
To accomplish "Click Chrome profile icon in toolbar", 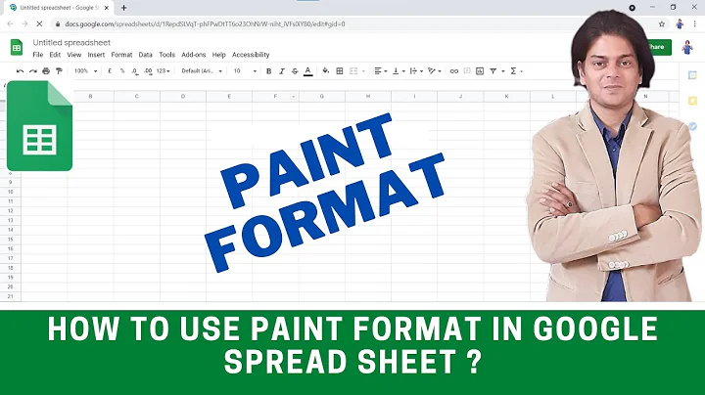I will [680, 24].
